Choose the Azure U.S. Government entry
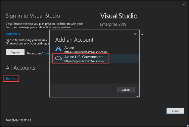 coord(94,58)
